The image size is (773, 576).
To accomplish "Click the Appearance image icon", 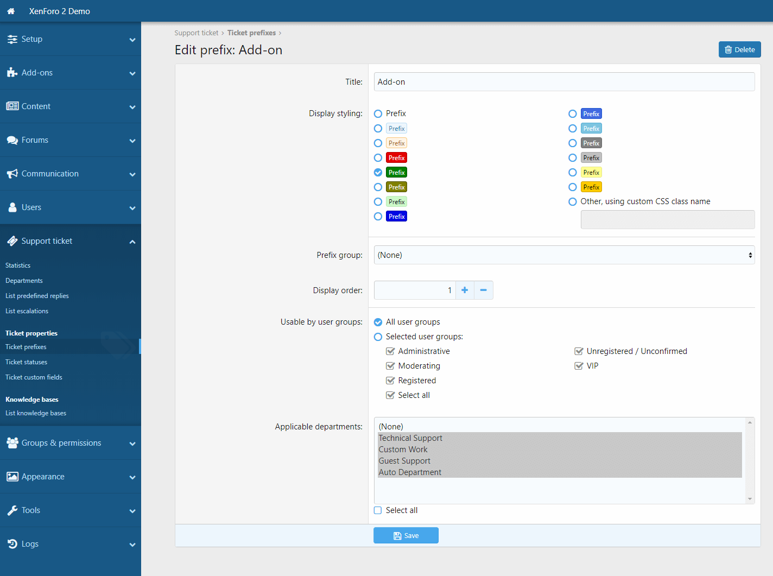I will 12,477.
